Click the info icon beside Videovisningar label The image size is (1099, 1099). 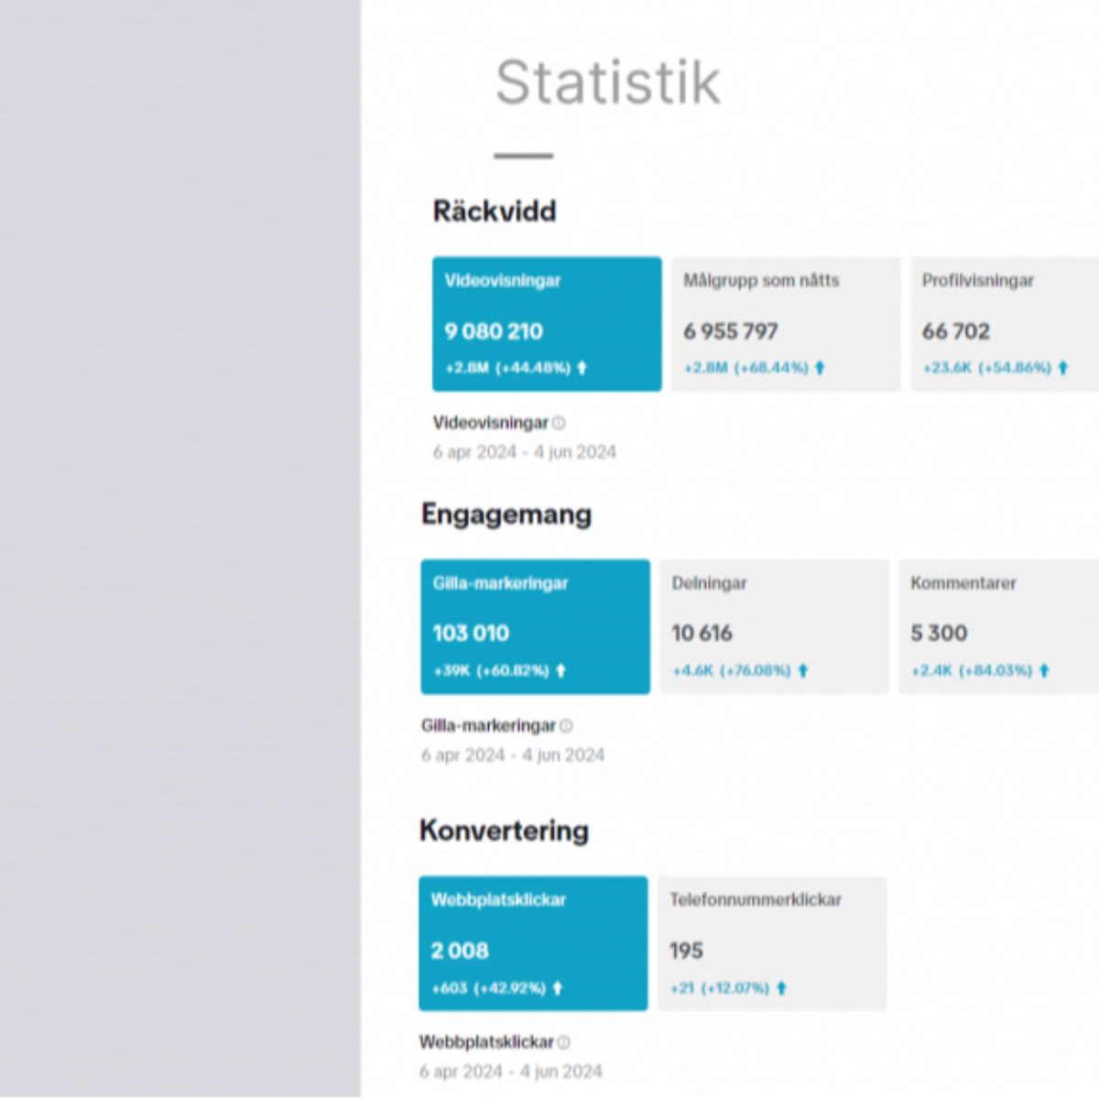(x=559, y=423)
